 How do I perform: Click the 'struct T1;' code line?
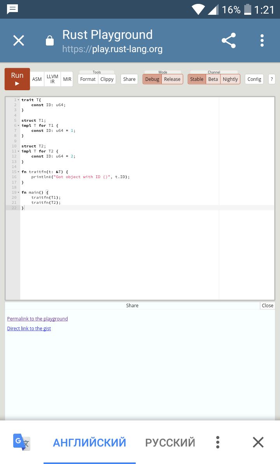(x=33, y=121)
